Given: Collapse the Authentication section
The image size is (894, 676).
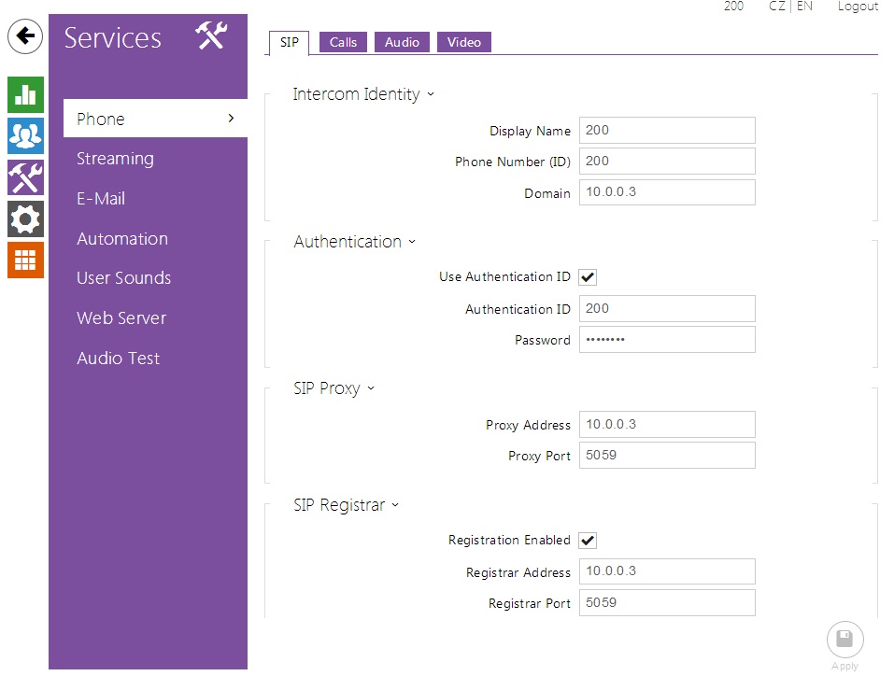Looking at the screenshot, I should coord(355,242).
